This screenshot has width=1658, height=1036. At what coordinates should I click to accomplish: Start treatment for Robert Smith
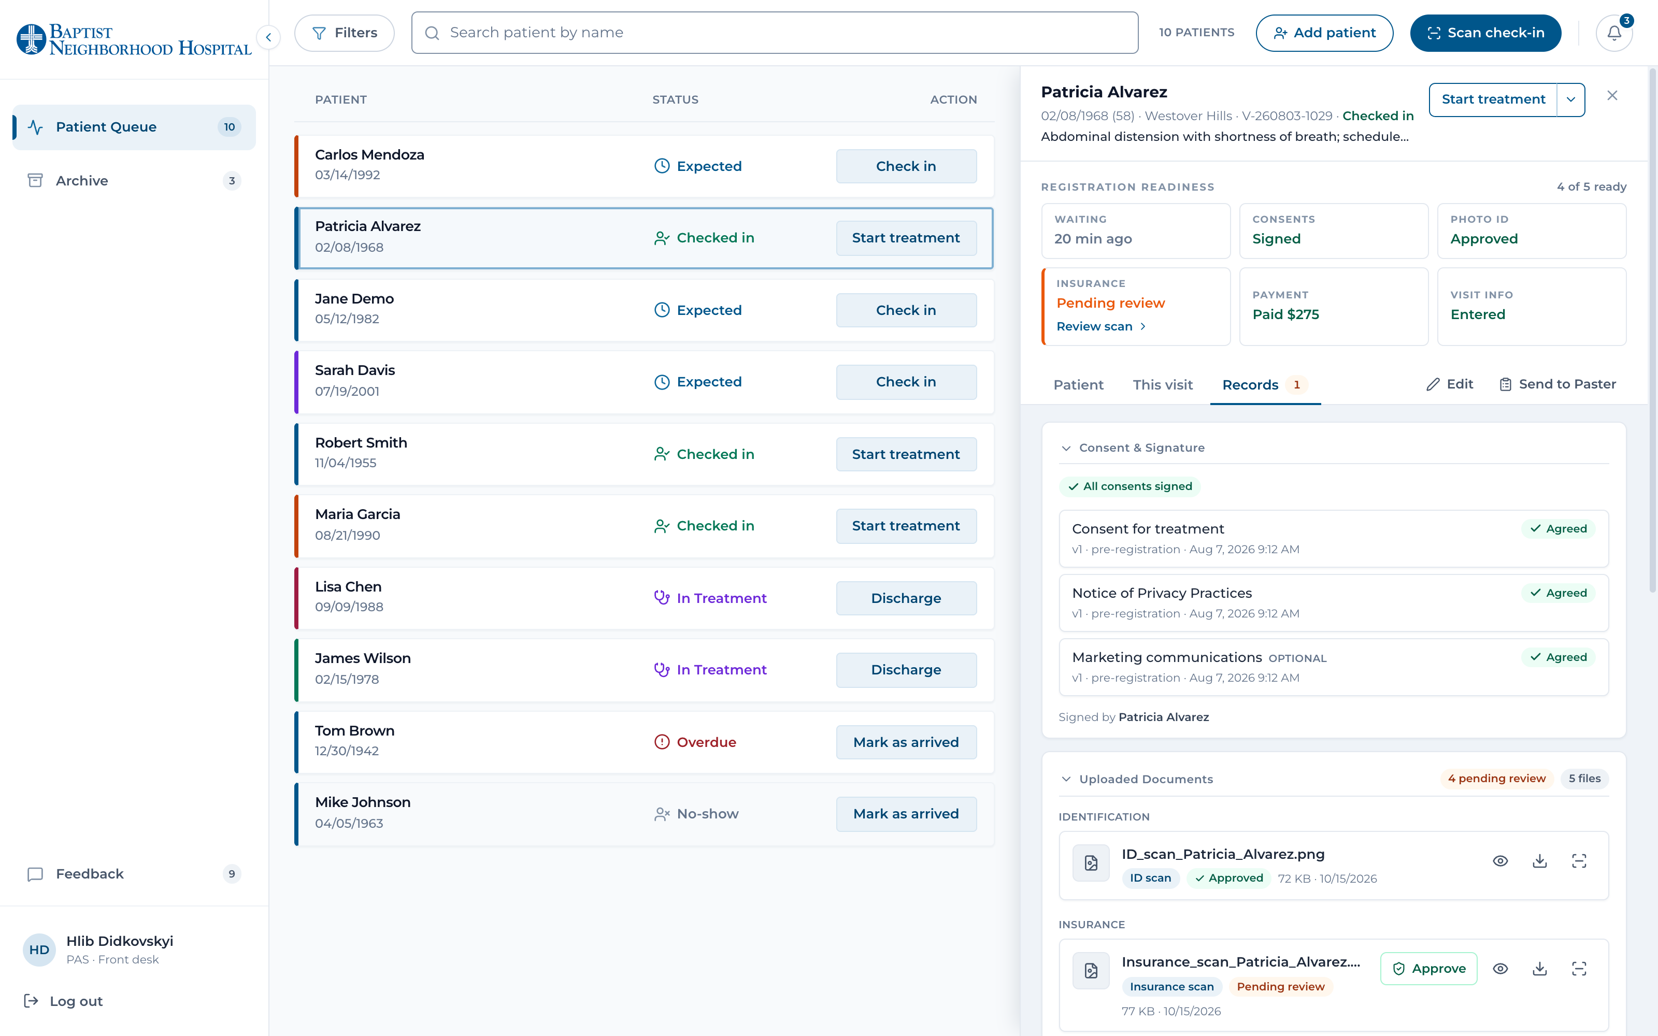point(906,454)
